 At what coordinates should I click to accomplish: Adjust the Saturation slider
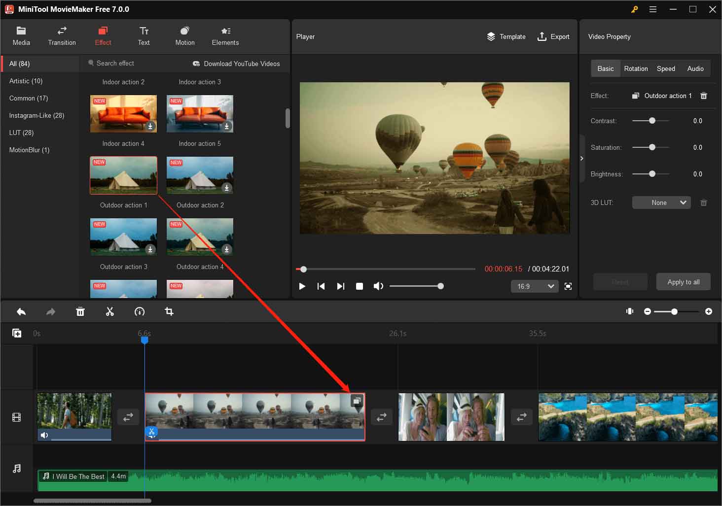pyautogui.click(x=651, y=147)
